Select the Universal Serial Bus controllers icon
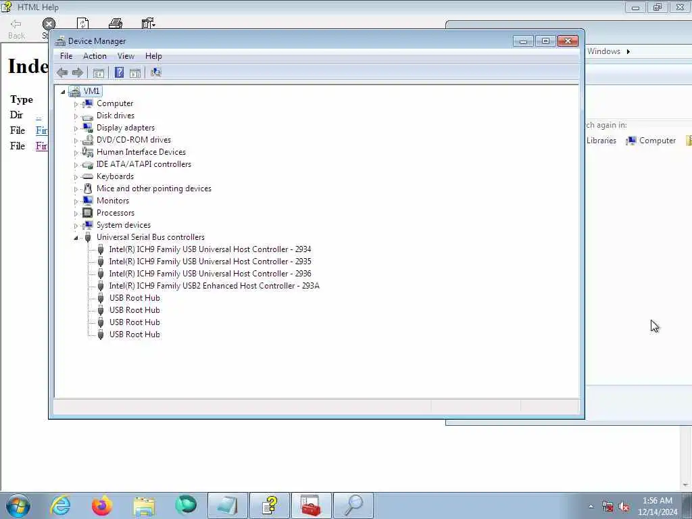Viewport: 692px width, 519px height. click(88, 237)
